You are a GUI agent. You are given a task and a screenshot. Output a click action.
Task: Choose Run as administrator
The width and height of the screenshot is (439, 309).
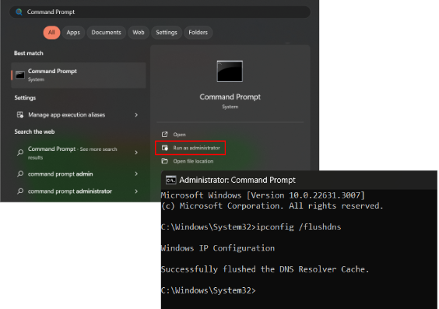point(191,148)
